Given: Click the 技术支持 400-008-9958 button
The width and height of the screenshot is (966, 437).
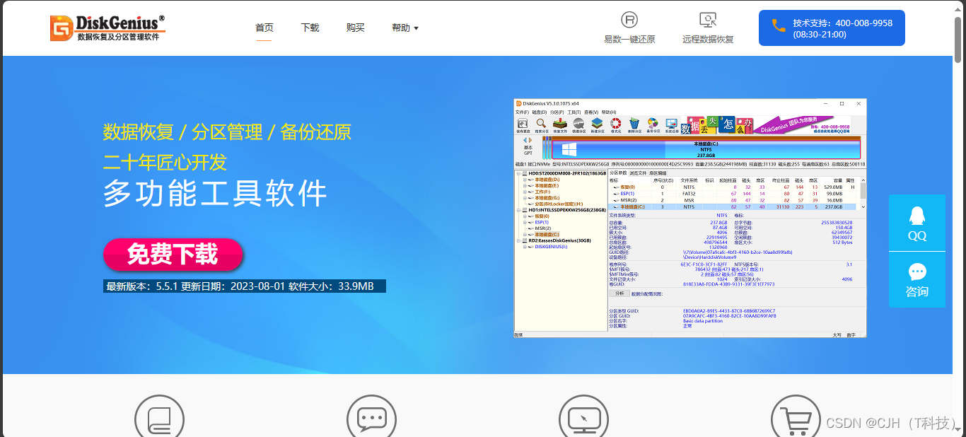Looking at the screenshot, I should 832,28.
